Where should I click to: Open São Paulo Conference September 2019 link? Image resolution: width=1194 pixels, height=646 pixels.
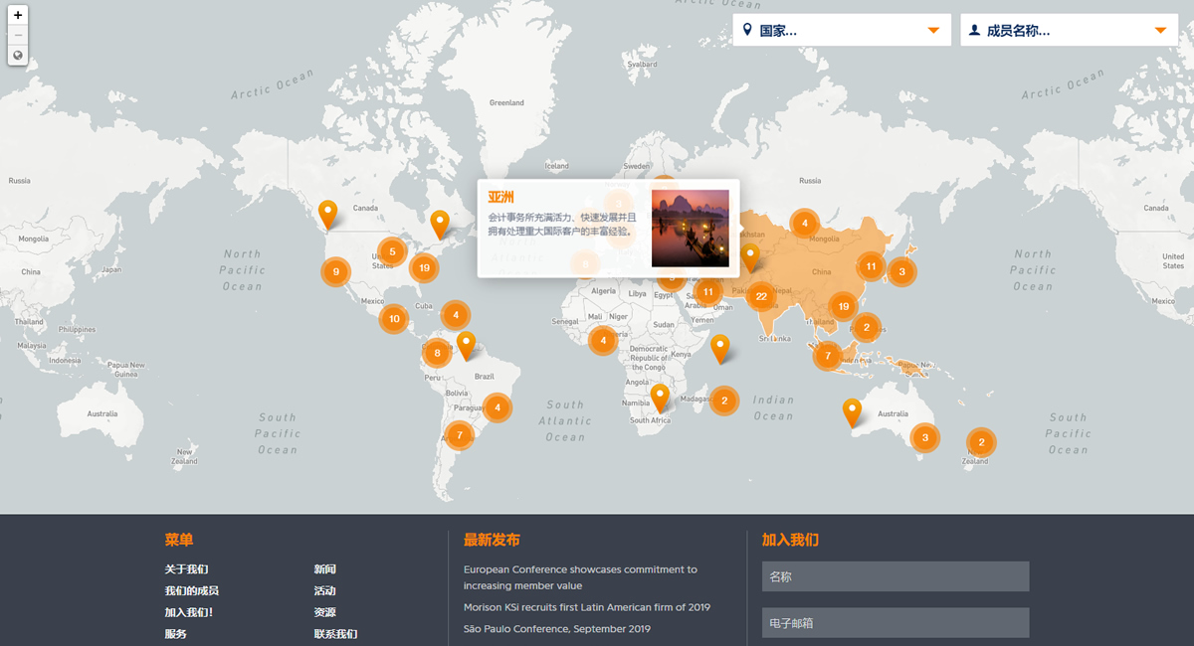[x=556, y=629]
